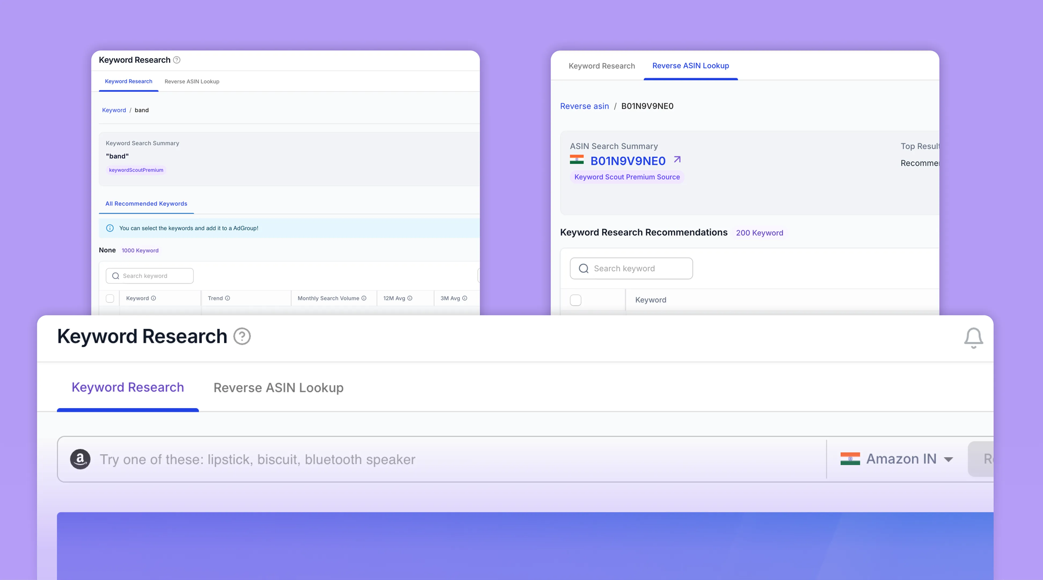1043x580 pixels.
Task: Open the B01N9V9NE0 ASIN link
Action: pyautogui.click(x=628, y=161)
